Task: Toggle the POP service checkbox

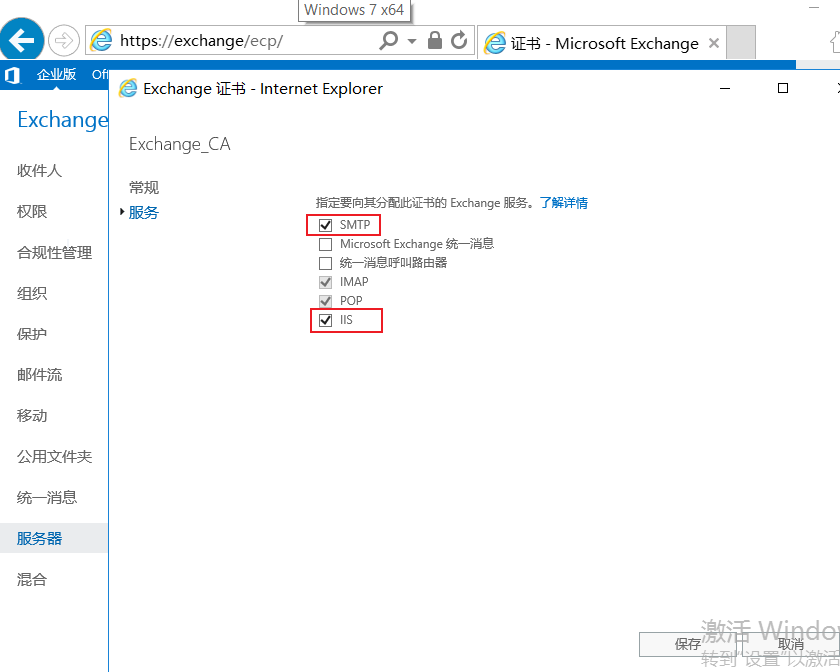Action: [325, 301]
